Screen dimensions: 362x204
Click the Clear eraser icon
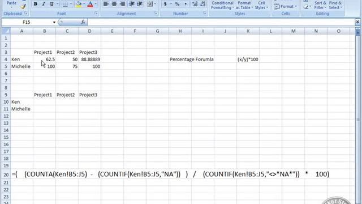click(x=306, y=7)
